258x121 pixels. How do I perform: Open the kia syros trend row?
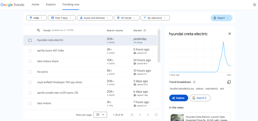[90, 72]
